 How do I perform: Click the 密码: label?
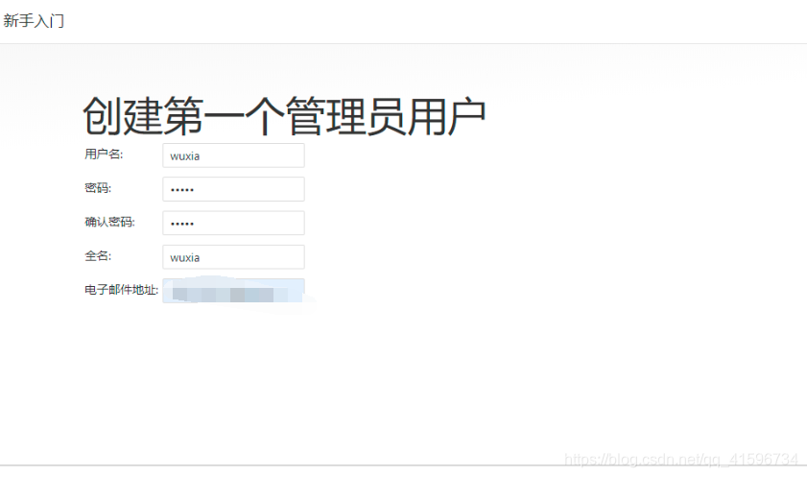(x=98, y=188)
